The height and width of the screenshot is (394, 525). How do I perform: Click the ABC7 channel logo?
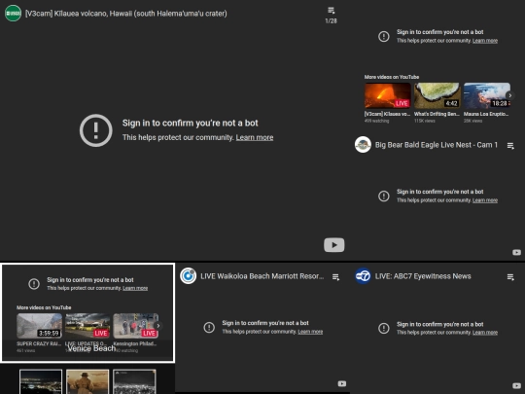[363, 276]
